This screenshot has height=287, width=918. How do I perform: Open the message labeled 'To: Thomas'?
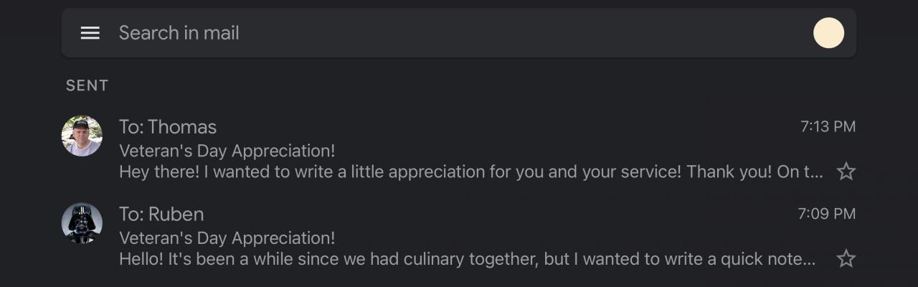[168, 127]
